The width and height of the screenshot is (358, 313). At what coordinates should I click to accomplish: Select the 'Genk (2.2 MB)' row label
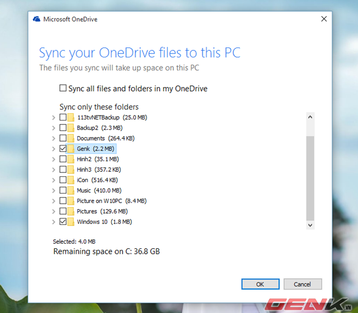pyautogui.click(x=96, y=149)
